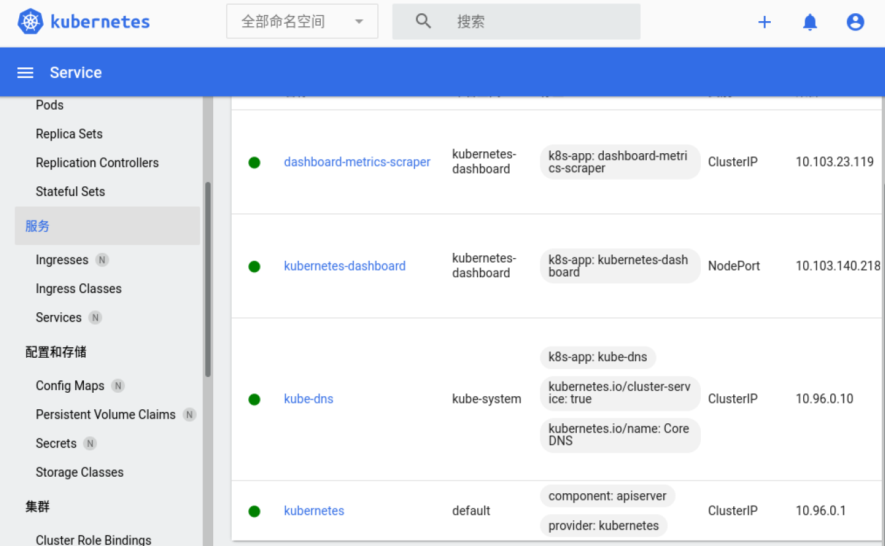Select Stateful Sets in the sidebar

[x=70, y=191]
